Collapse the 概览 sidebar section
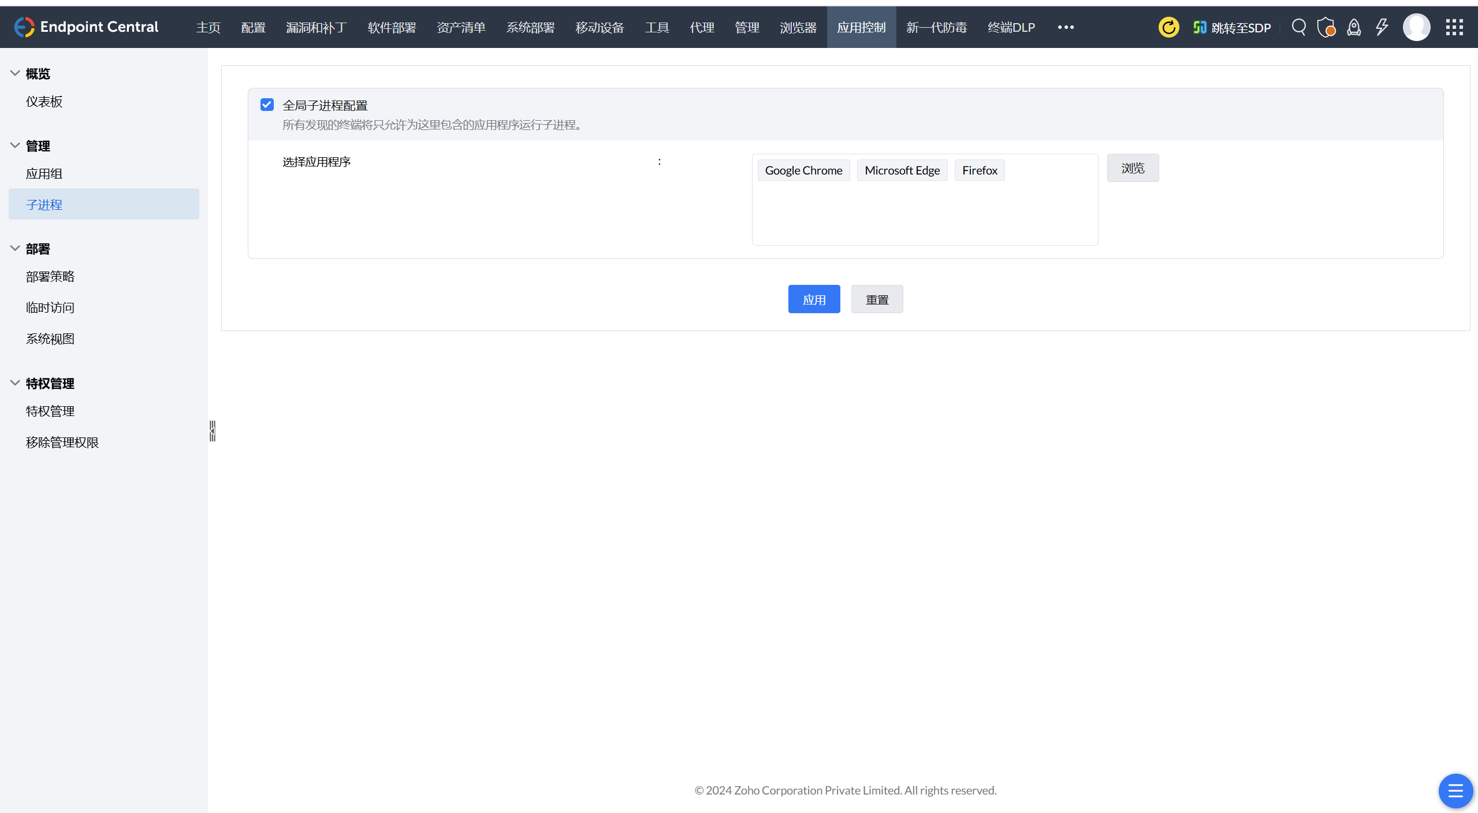This screenshot has width=1478, height=813. (15, 73)
